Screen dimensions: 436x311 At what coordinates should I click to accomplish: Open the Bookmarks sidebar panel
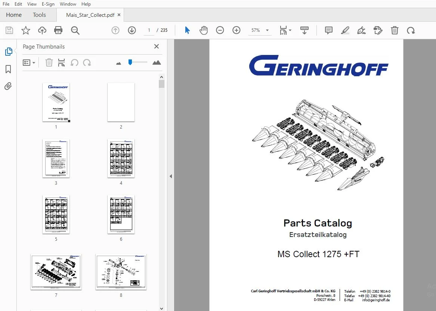click(8, 69)
